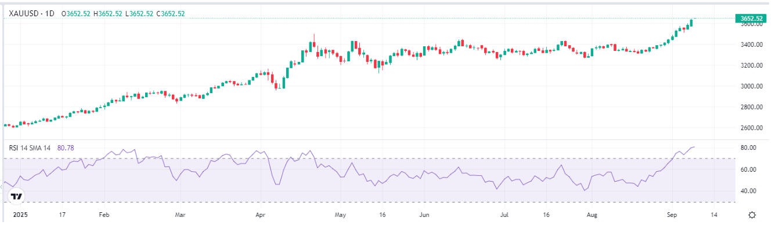Click the 40.00 level on RSI scale

748,191
